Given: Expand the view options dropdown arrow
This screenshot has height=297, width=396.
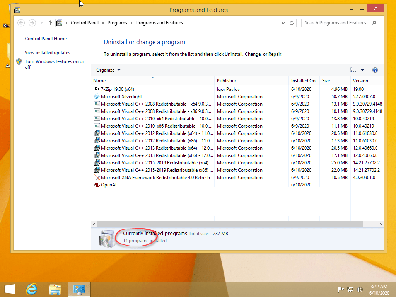Looking at the screenshot, I should pos(362,70).
